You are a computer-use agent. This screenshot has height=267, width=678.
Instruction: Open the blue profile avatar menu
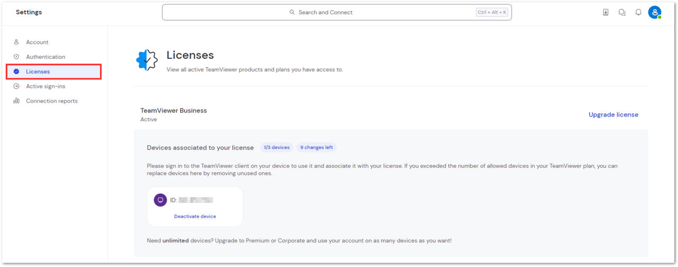(655, 12)
